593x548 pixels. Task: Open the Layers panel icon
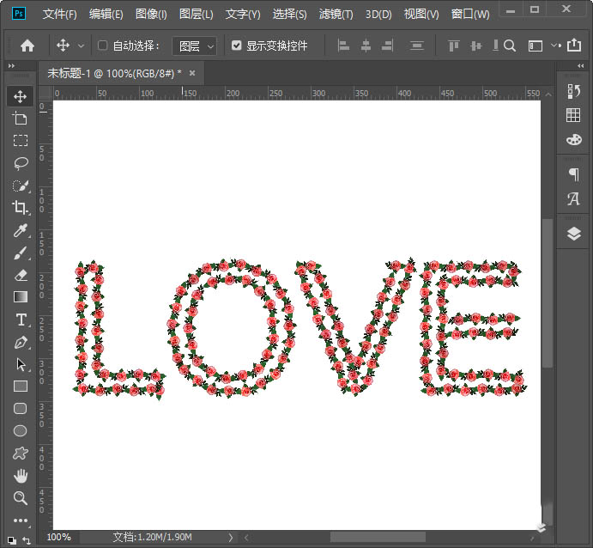pos(574,234)
